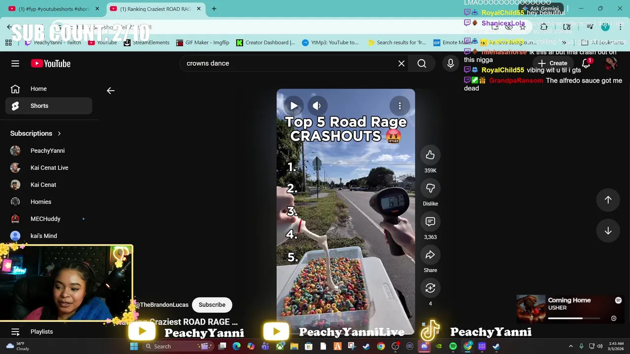Mute the Short's volume
This screenshot has width=630, height=354.
coord(316,106)
